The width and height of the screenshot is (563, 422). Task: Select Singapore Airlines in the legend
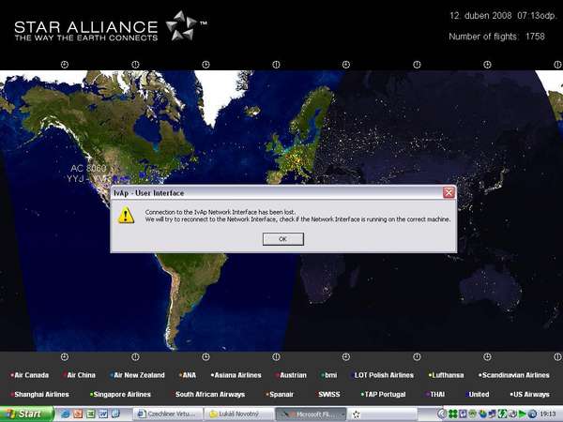(x=120, y=394)
